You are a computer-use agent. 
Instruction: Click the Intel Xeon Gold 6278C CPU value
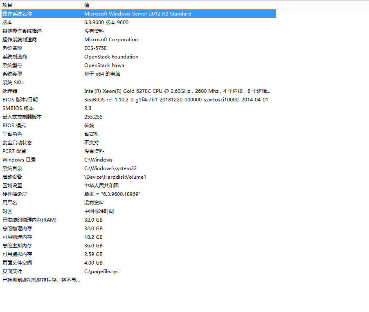[x=177, y=91]
